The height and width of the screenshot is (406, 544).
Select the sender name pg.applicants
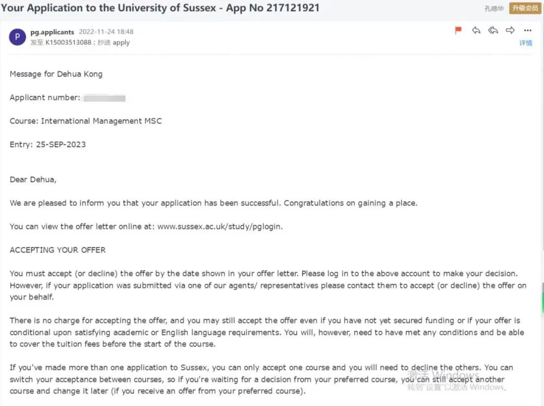click(52, 32)
